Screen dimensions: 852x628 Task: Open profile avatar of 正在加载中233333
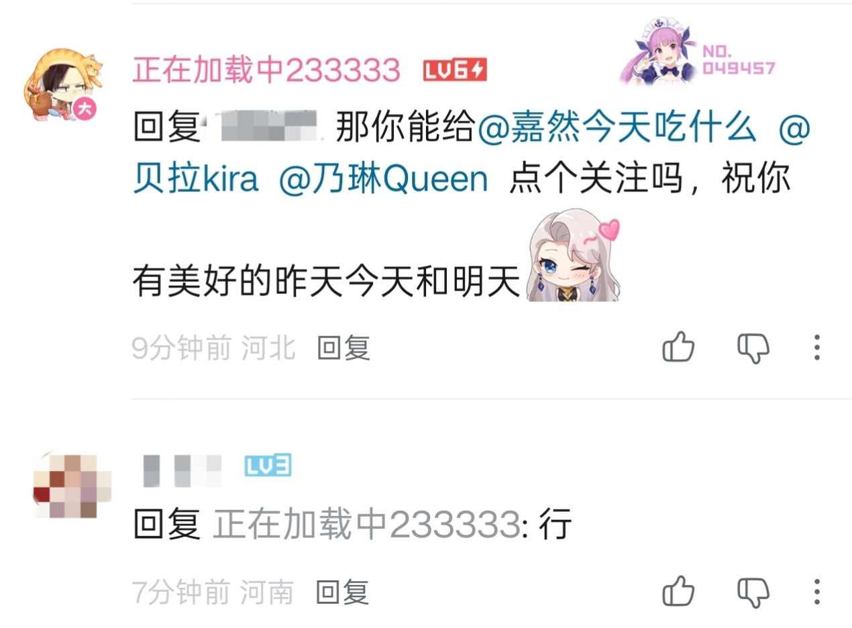point(62,85)
